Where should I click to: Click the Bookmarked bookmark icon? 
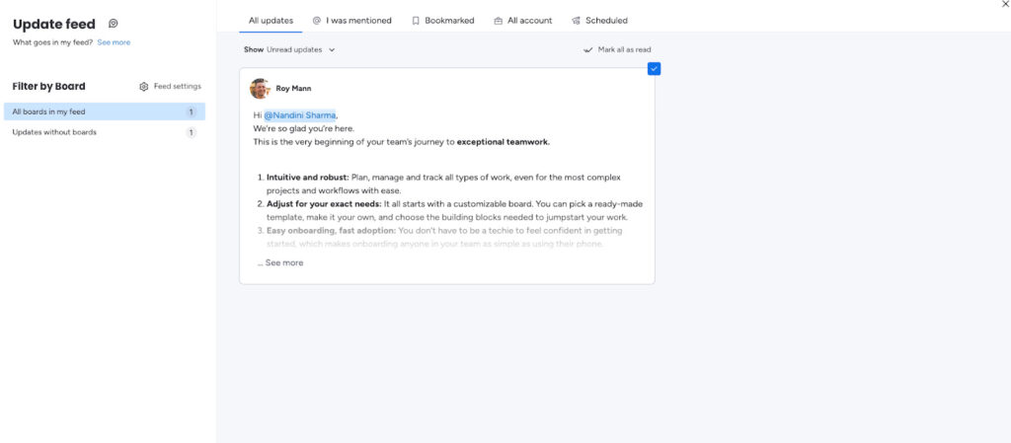(416, 21)
